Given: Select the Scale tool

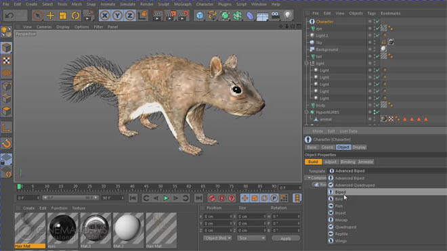Looking at the screenshot, I should pyautogui.click(x=63, y=16).
